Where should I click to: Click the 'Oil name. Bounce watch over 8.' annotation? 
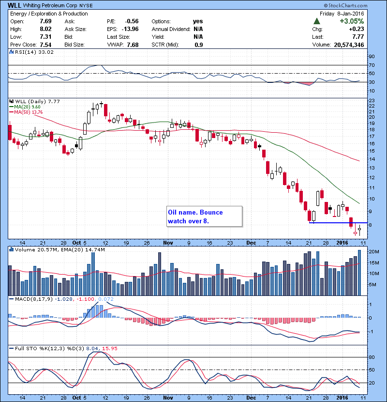coord(204,216)
